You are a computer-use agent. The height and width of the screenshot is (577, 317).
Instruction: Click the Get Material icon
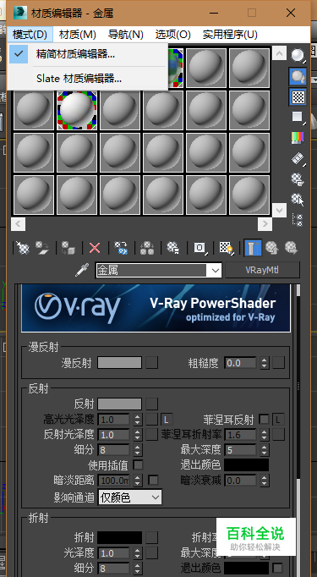(23, 248)
